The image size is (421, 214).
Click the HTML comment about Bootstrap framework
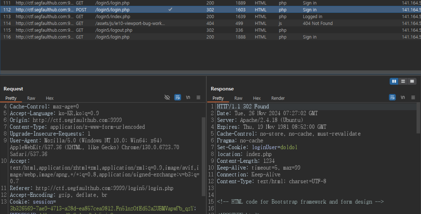[300, 202]
